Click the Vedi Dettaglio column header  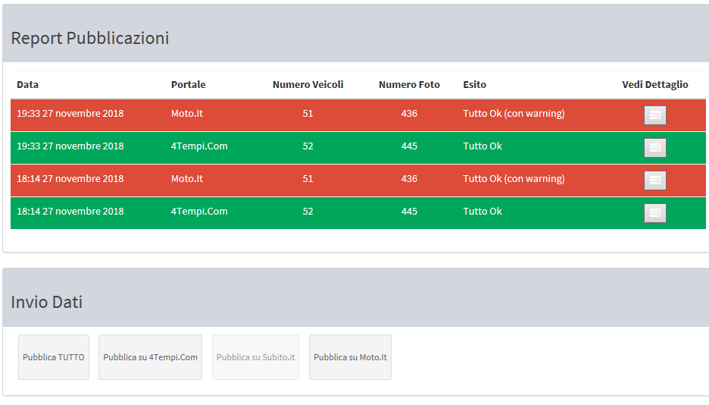(x=654, y=85)
